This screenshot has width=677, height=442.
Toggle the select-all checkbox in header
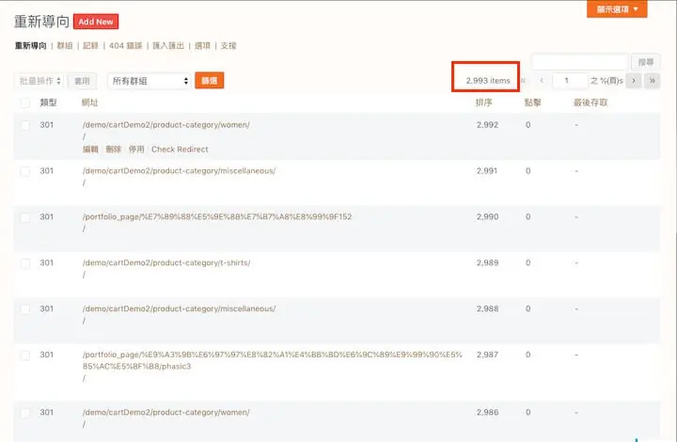tap(25, 103)
